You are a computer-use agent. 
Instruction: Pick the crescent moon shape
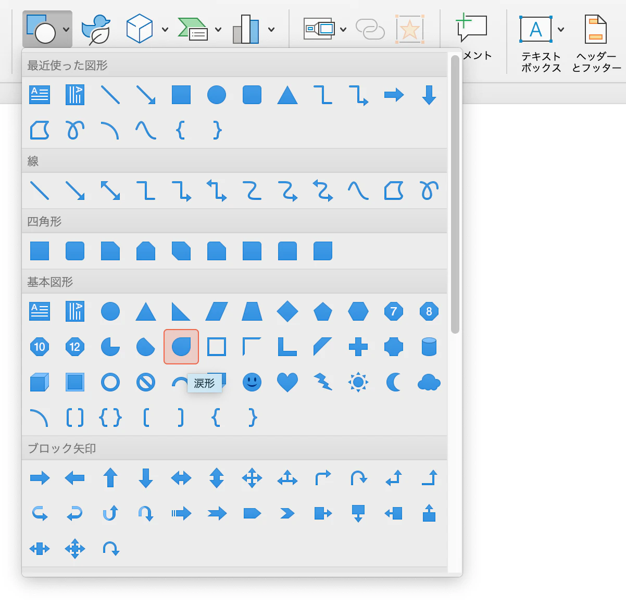[394, 382]
